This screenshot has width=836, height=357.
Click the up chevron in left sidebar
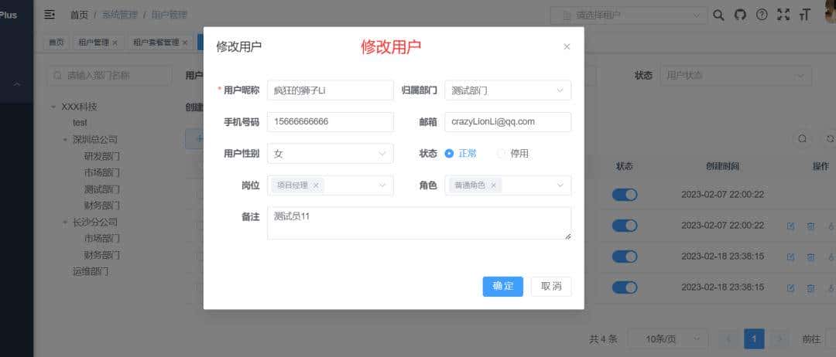(x=17, y=84)
